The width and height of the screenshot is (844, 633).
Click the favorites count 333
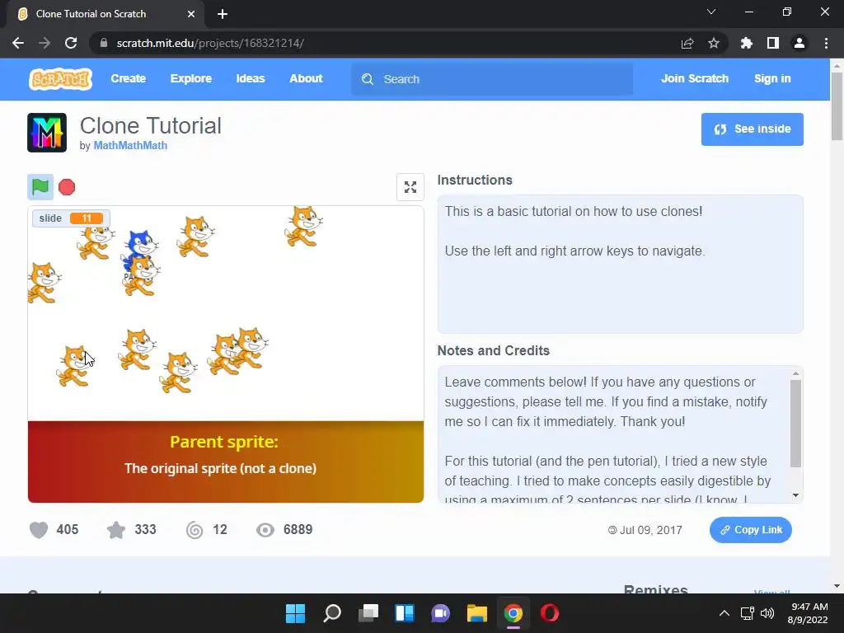click(145, 530)
